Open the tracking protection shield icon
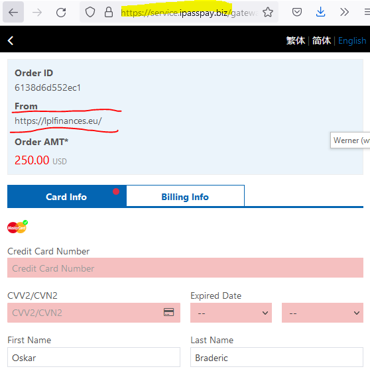The image size is (370, 373). [90, 12]
